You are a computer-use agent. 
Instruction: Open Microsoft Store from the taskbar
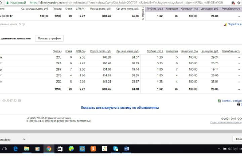pos(60,149)
